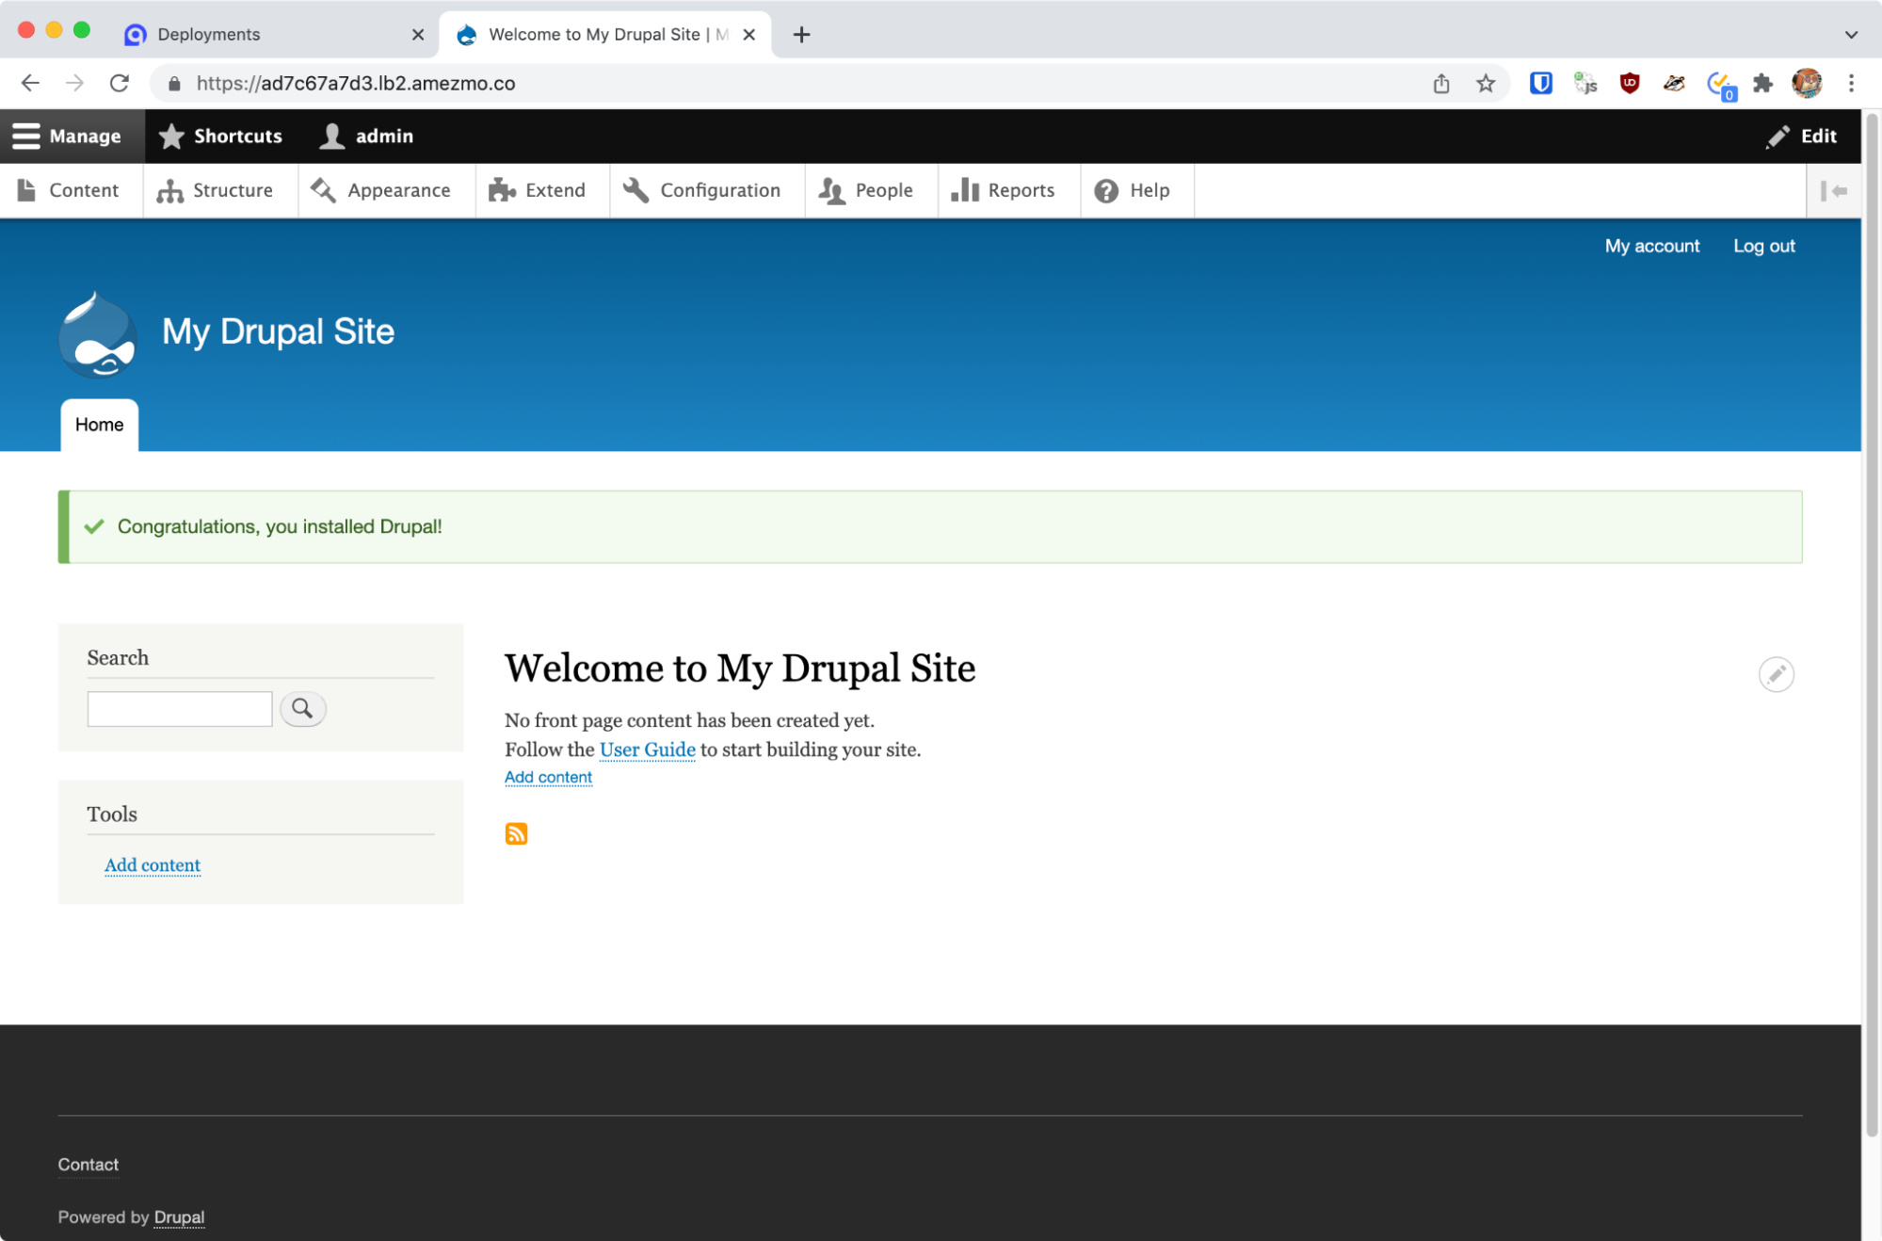1882x1241 pixels.
Task: Open the admin user menu
Action: point(366,136)
